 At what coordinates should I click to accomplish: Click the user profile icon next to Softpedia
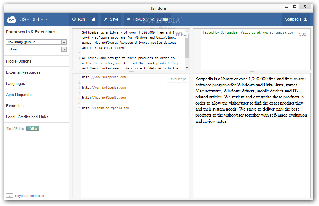(305, 19)
